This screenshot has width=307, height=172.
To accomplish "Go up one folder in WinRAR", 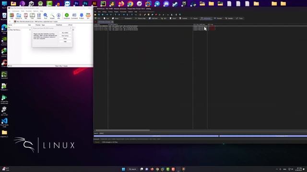I will click(10, 21).
